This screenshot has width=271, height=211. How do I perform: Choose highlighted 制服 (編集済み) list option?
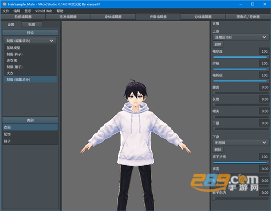click(x=30, y=79)
